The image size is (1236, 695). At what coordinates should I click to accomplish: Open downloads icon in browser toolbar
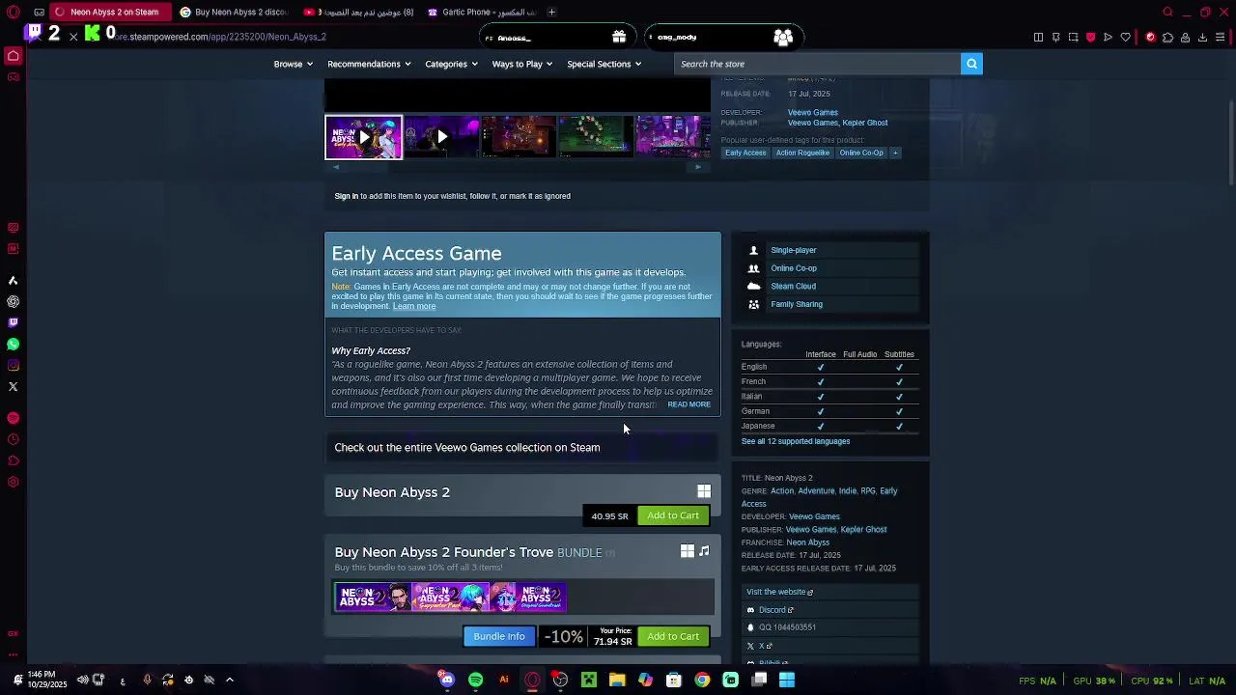pyautogui.click(x=1202, y=37)
